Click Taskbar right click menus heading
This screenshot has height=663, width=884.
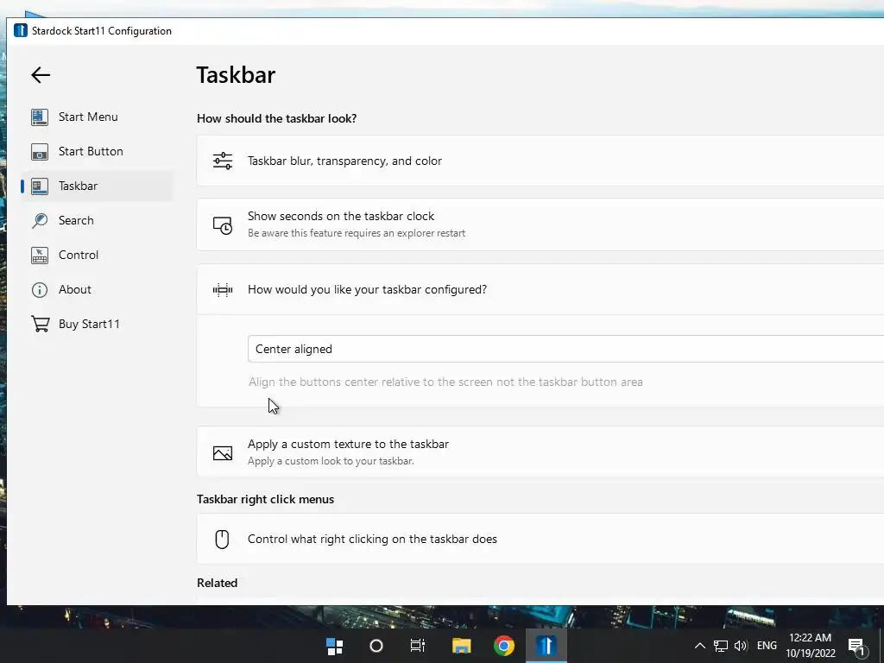266,500
